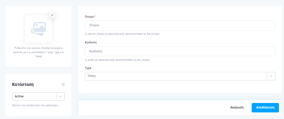Click the carrier name helper text
The height and width of the screenshot is (119, 284).
click(122, 34)
